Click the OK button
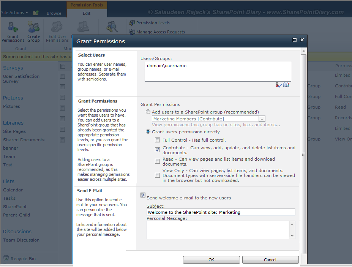This screenshot has height=267, width=352. 211,259
